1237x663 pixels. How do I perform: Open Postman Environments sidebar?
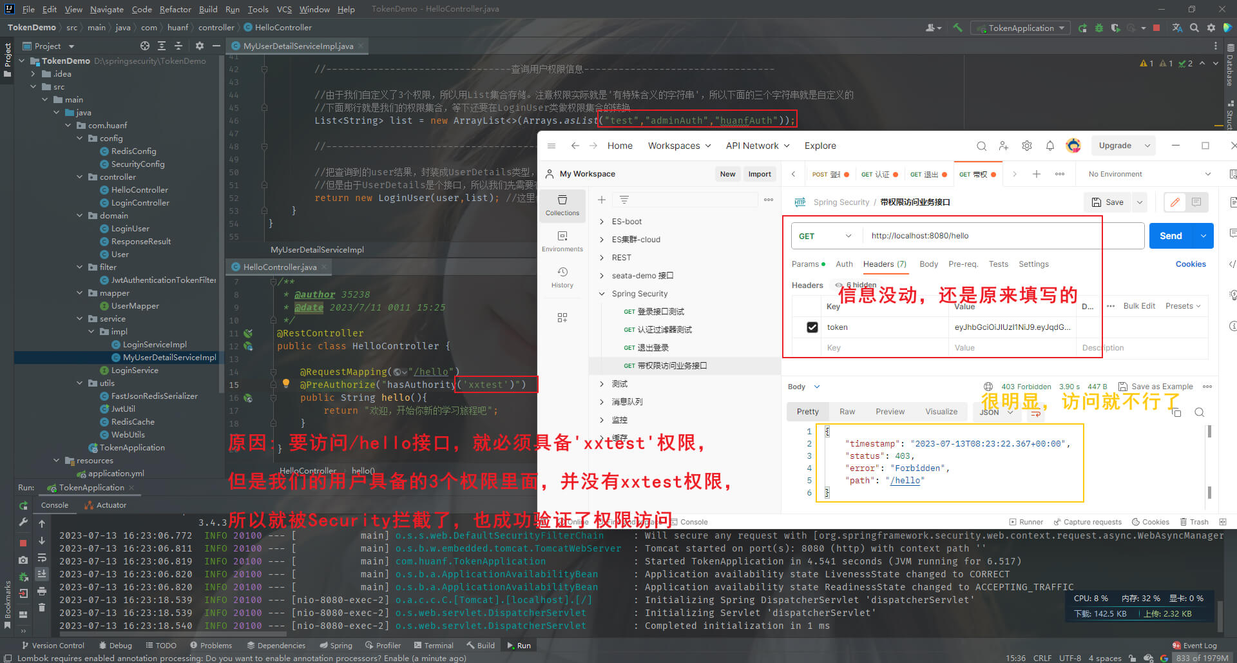562,241
